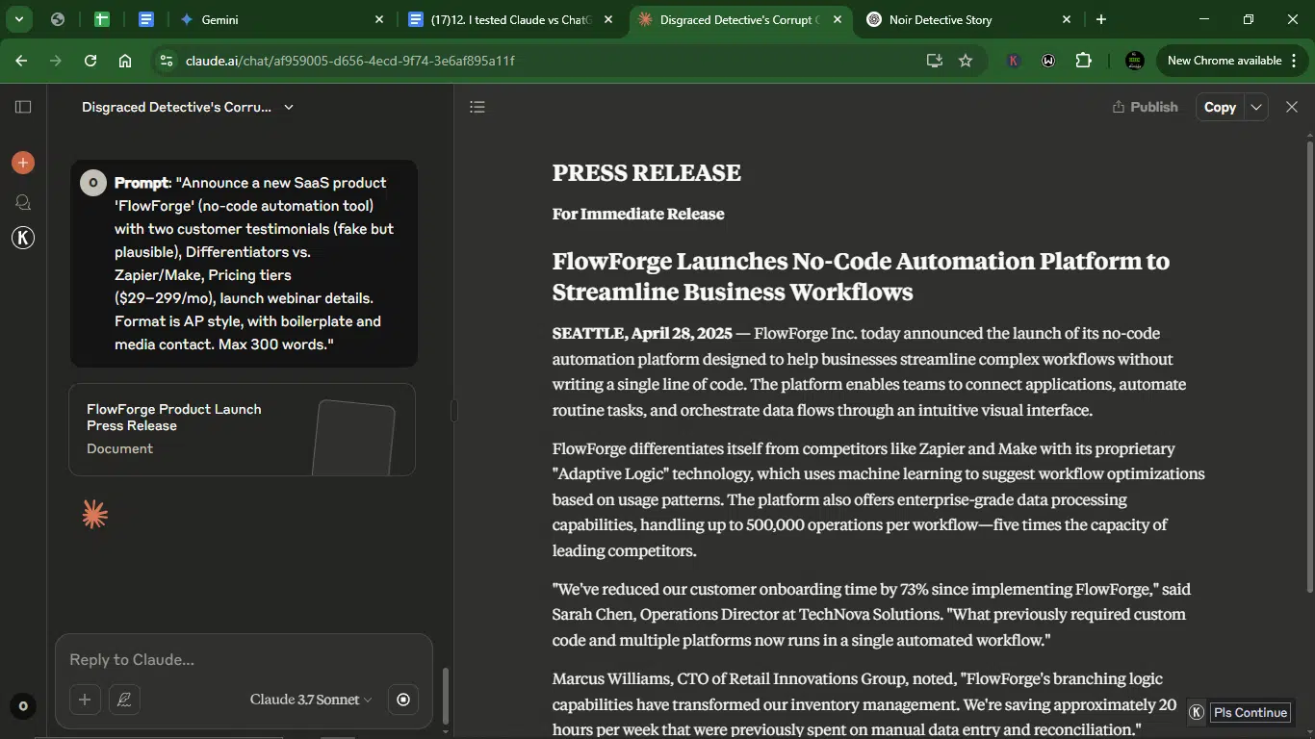Close the Noir Detective Story tab
Image resolution: width=1315 pixels, height=739 pixels.
tap(1066, 19)
